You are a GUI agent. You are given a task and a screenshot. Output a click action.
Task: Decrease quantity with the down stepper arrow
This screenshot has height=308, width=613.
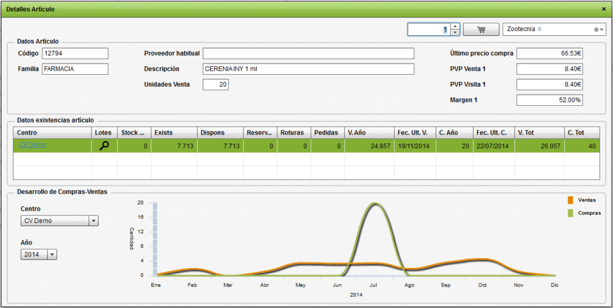pyautogui.click(x=455, y=32)
